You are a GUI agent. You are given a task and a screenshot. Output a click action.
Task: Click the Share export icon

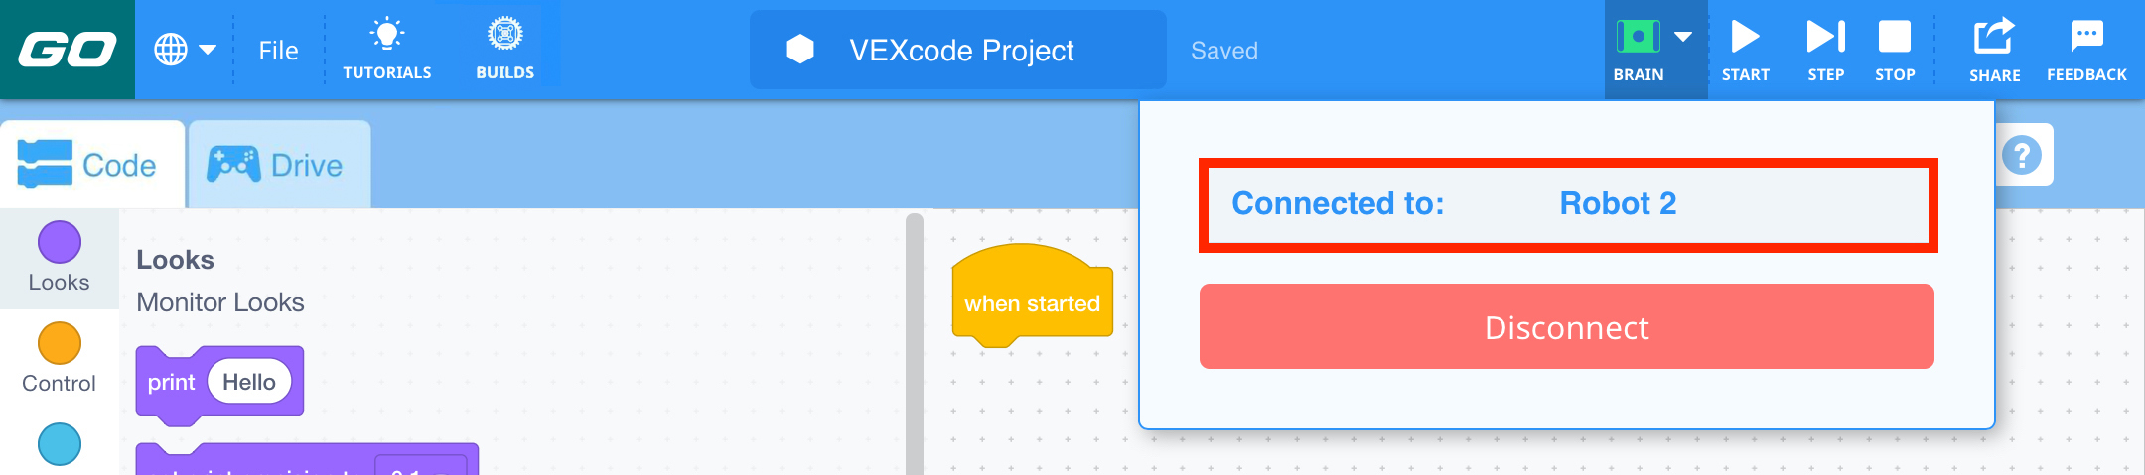tap(1994, 38)
